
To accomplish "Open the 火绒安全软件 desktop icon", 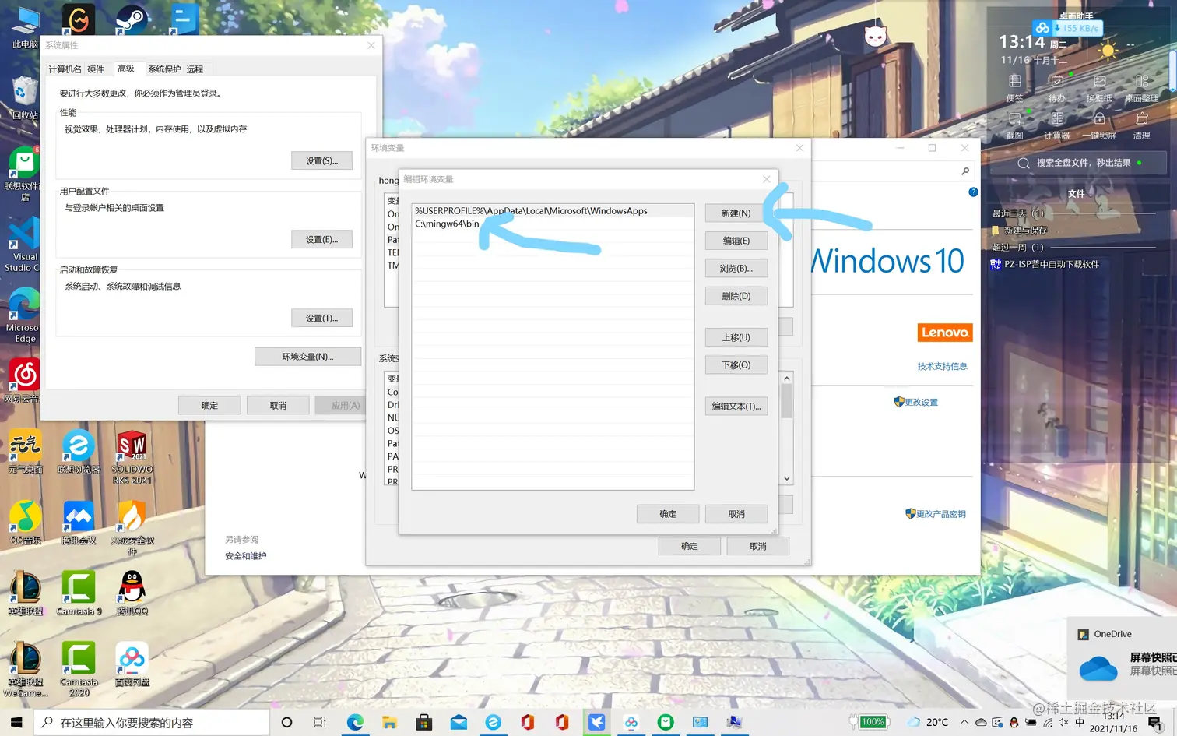I will coord(132,526).
